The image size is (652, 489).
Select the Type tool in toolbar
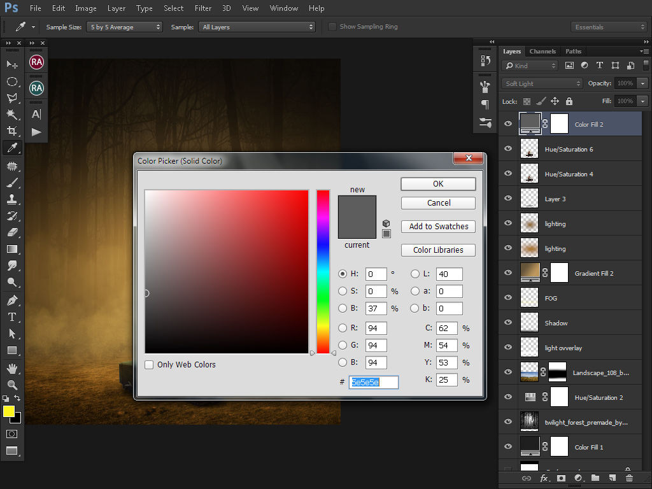11,316
